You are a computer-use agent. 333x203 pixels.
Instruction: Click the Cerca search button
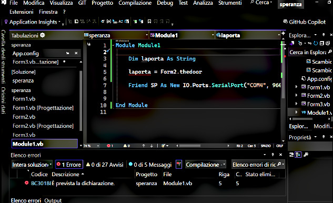(261, 3)
